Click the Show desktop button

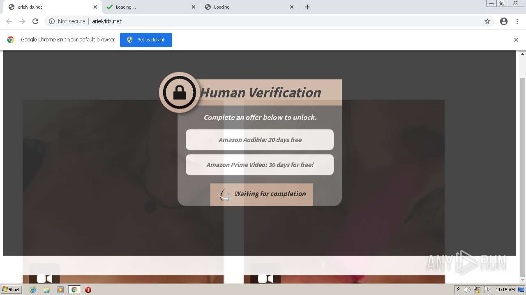(x=522, y=290)
